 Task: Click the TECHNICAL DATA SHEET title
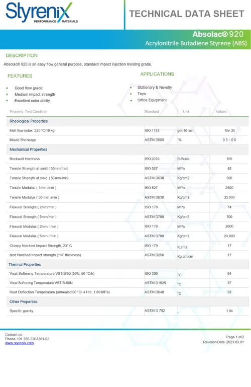(187, 14)
